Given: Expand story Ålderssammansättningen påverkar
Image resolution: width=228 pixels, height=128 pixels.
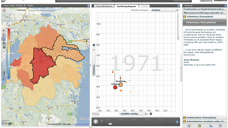Looking at the screenshot, I should [x=204, y=13].
